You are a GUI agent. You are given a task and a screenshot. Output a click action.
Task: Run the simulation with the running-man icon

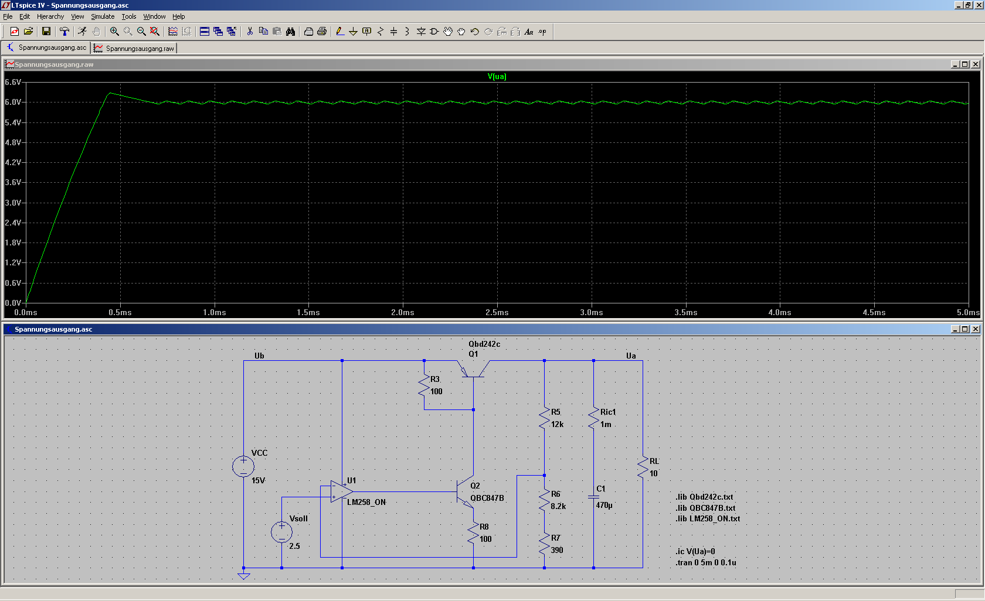(83, 32)
